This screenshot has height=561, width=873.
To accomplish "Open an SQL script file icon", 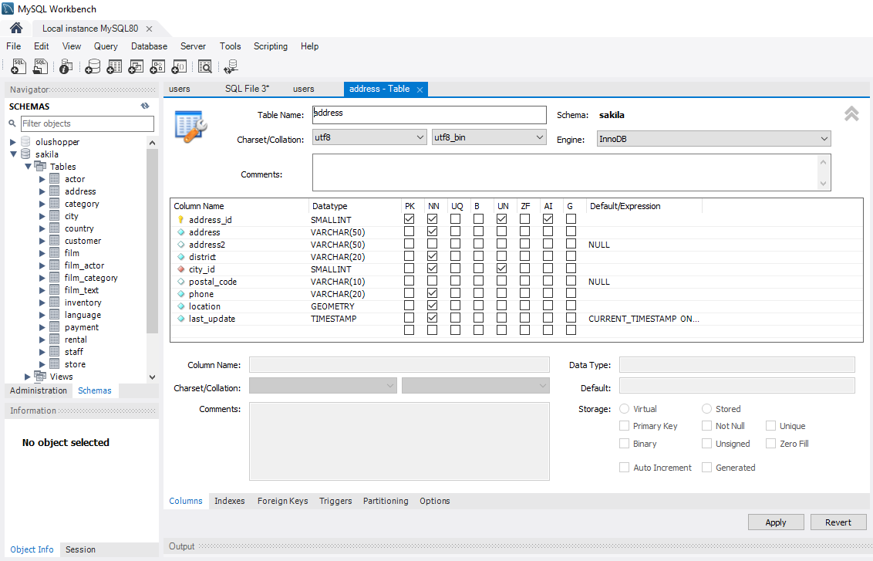I will 40,67.
